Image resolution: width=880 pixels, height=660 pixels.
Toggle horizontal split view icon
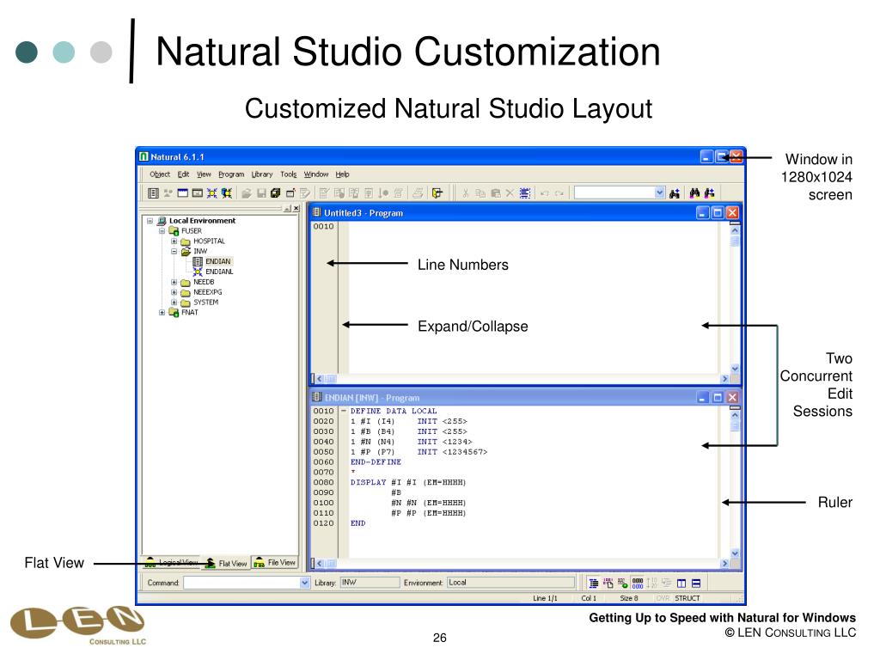(x=696, y=584)
